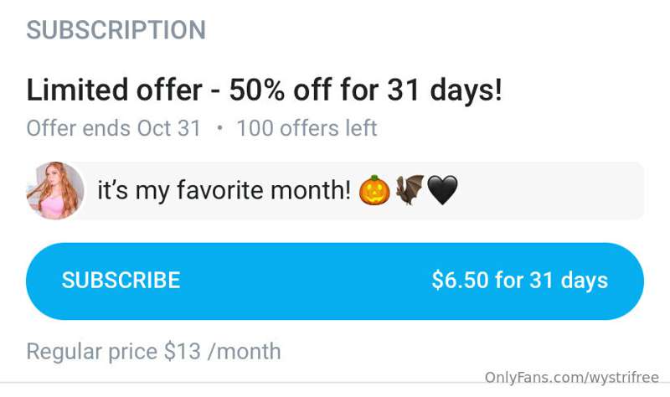Click the Regular price $13 /month text
This screenshot has width=670, height=397.
click(x=154, y=352)
